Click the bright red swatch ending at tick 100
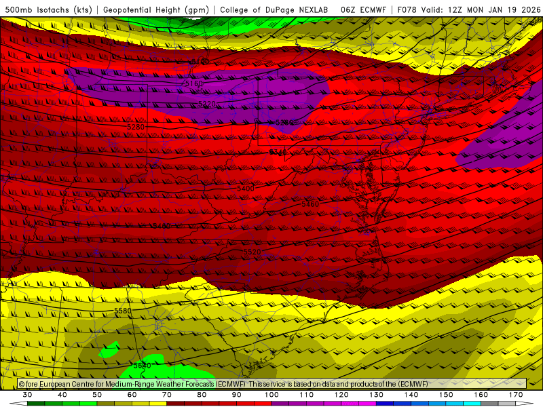 tap(263, 404)
